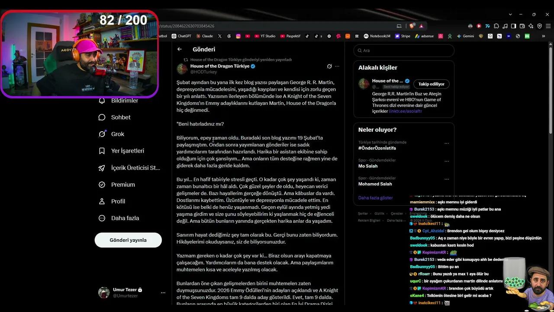Open the tab search dropdown arrow
The image size is (554, 312).
point(510,14)
